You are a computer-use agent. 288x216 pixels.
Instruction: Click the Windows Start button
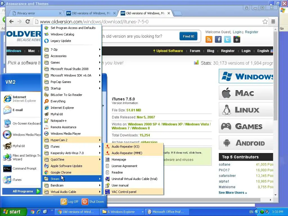(13, 212)
